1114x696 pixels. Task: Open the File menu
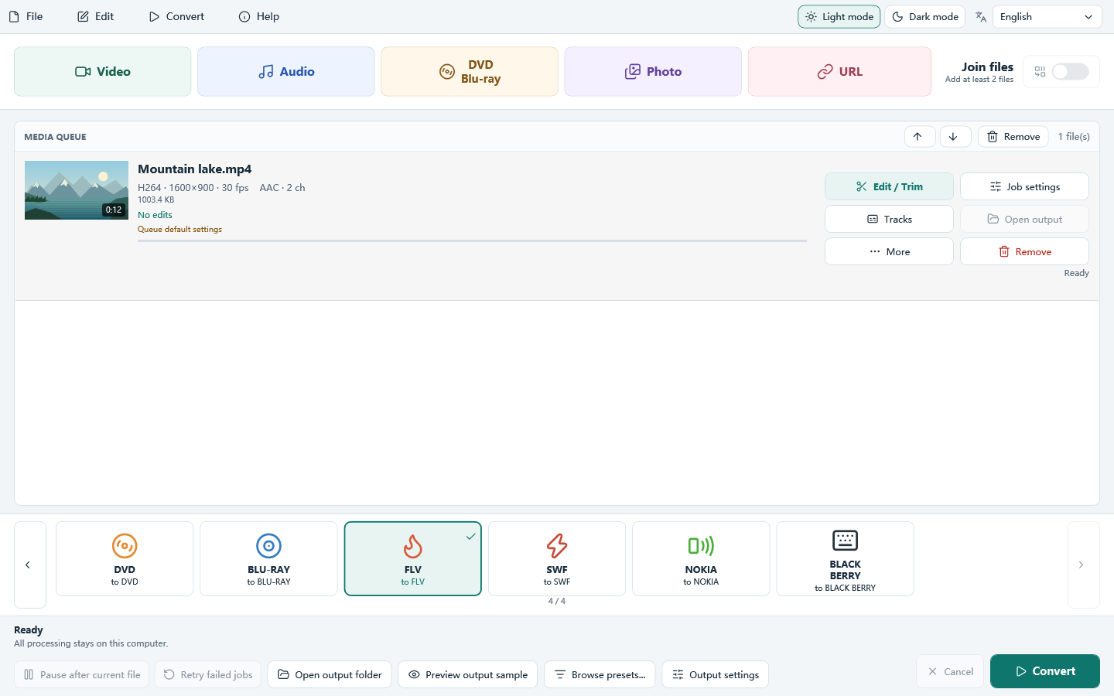(x=26, y=17)
